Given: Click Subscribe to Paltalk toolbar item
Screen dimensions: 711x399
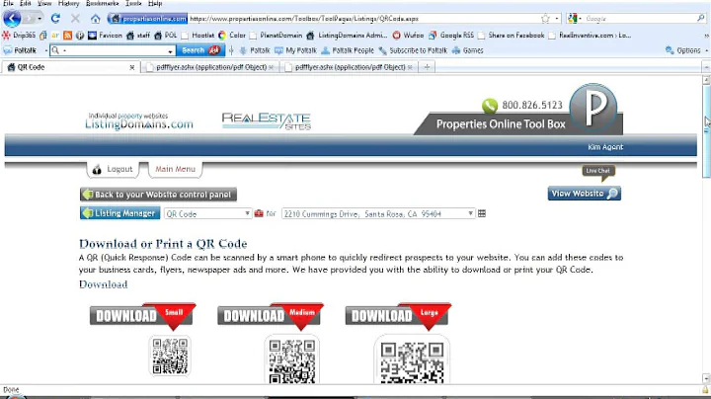Looking at the screenshot, I should (x=413, y=50).
